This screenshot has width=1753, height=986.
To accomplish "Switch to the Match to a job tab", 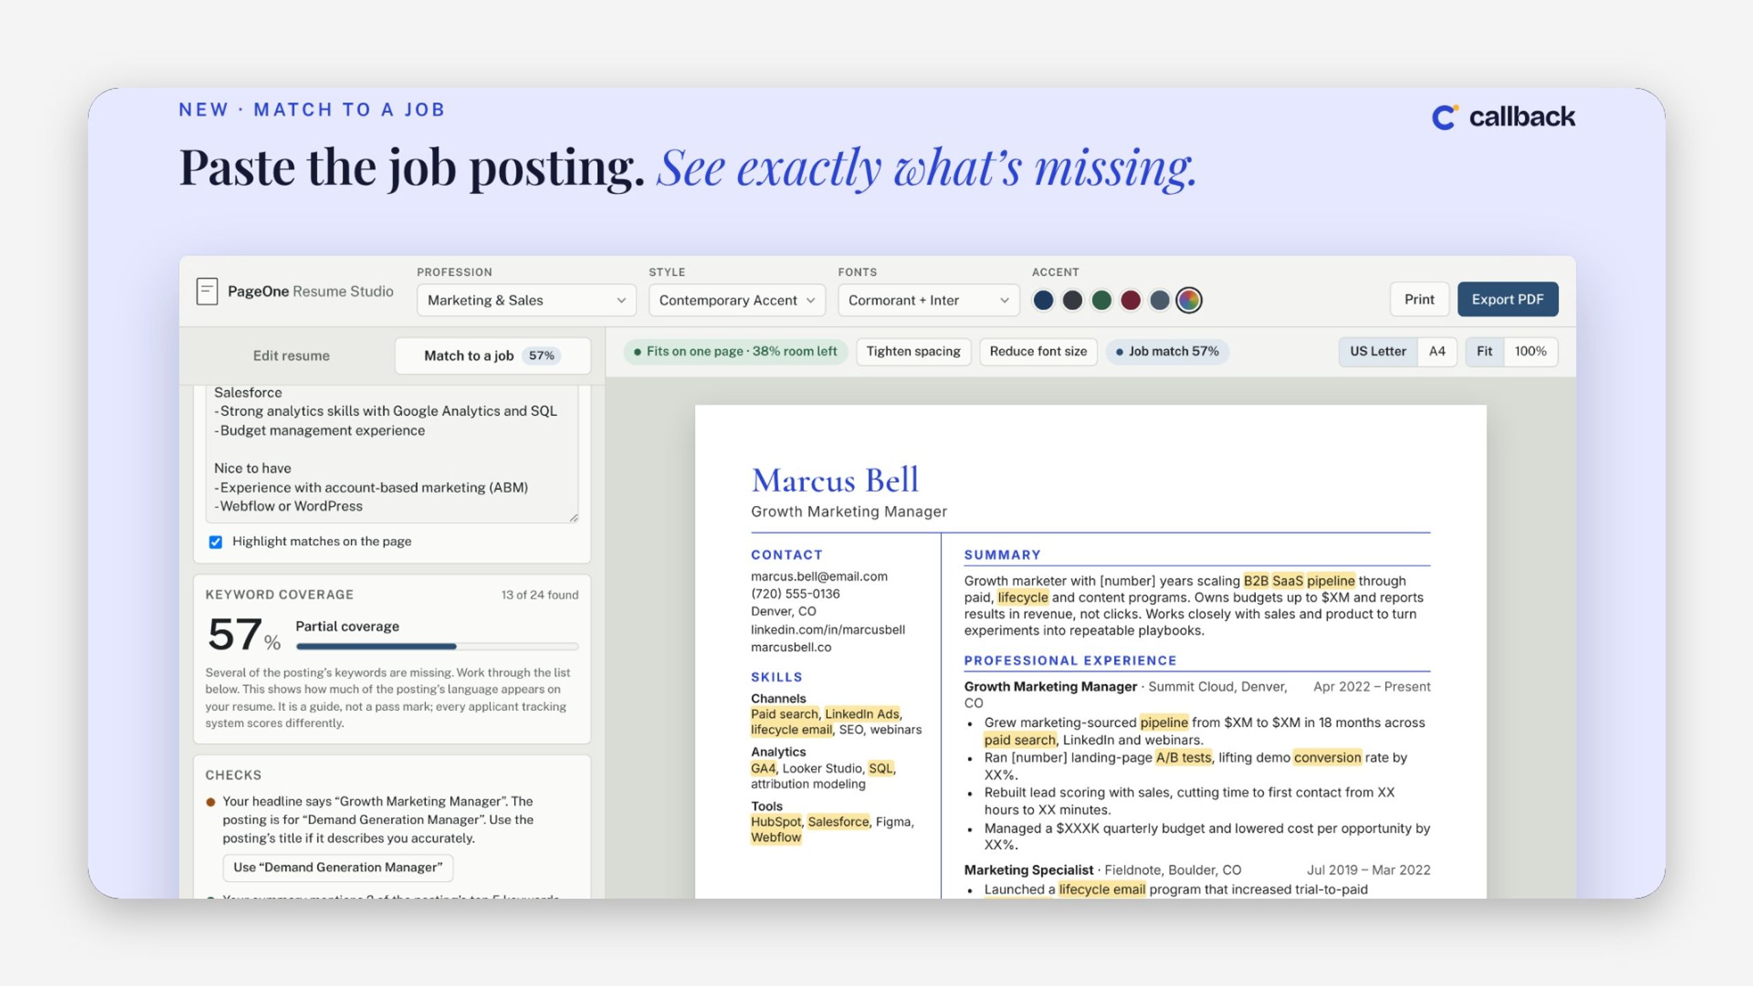I will pyautogui.click(x=492, y=355).
